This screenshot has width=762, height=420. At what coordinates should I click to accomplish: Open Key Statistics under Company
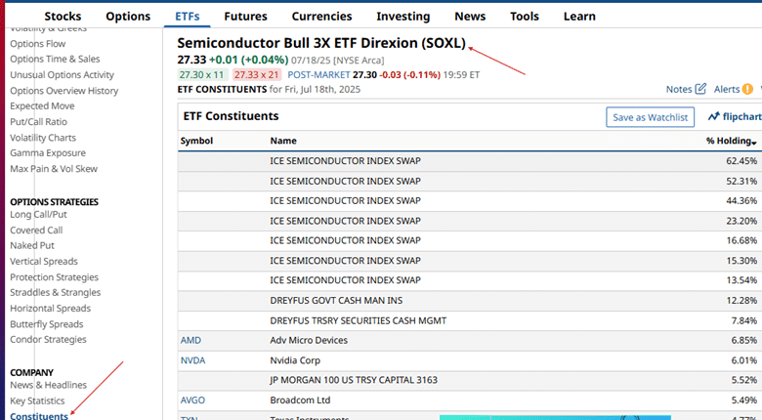pyautogui.click(x=37, y=401)
